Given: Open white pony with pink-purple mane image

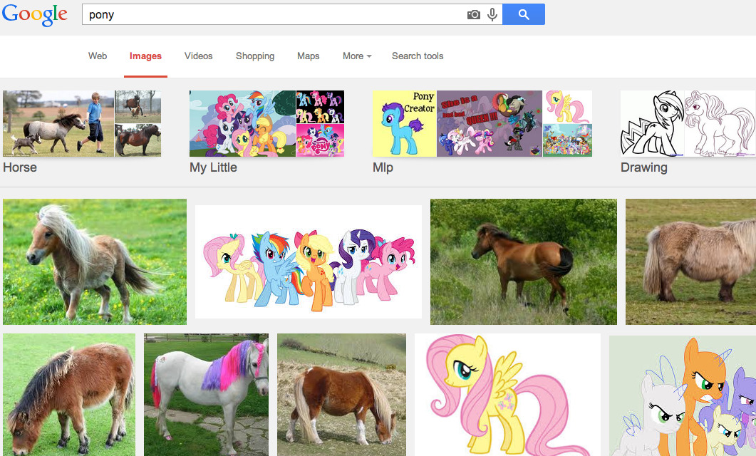Looking at the screenshot, I should tap(207, 395).
